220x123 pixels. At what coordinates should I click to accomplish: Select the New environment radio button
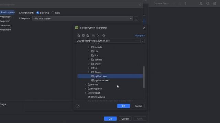pos(53,13)
